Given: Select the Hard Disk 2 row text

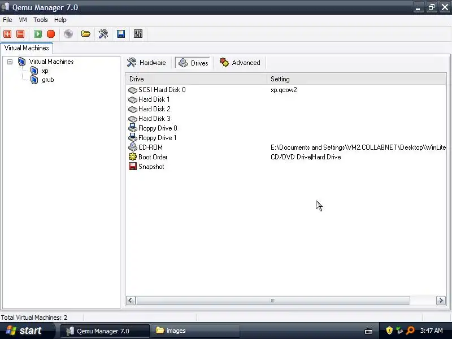Looking at the screenshot, I should click(154, 108).
